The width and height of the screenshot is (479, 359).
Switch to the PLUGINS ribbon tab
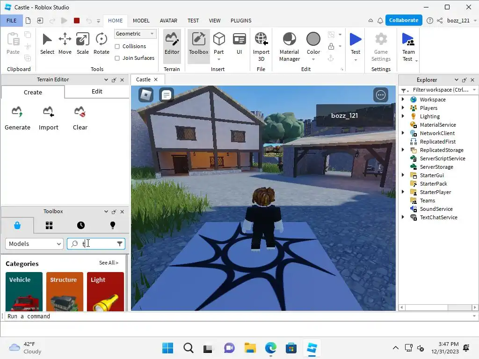pos(241,21)
